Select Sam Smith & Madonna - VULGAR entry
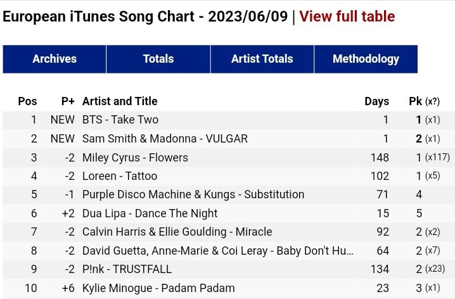 pos(165,139)
